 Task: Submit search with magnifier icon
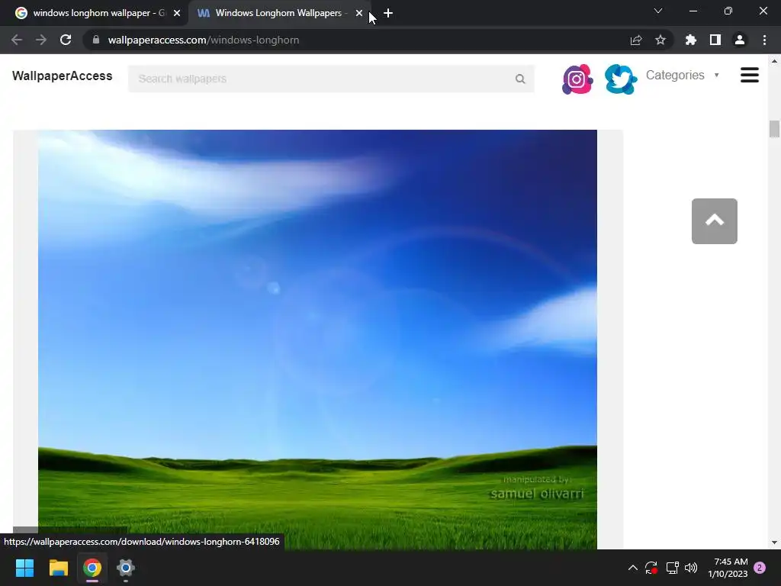click(520, 79)
